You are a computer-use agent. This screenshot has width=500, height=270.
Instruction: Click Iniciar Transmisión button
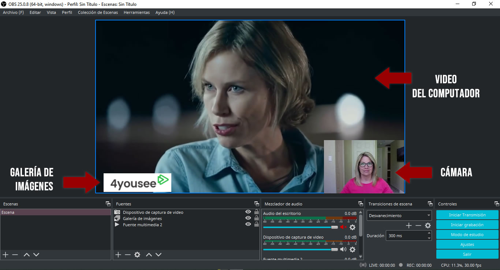467,215
